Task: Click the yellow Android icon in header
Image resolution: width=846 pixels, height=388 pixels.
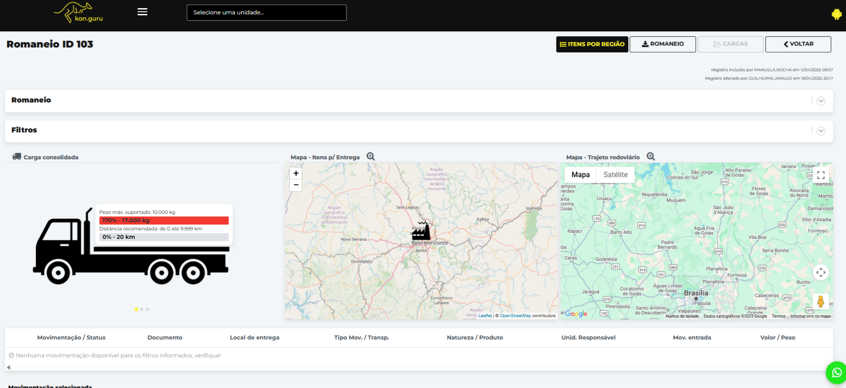Action: pos(836,14)
